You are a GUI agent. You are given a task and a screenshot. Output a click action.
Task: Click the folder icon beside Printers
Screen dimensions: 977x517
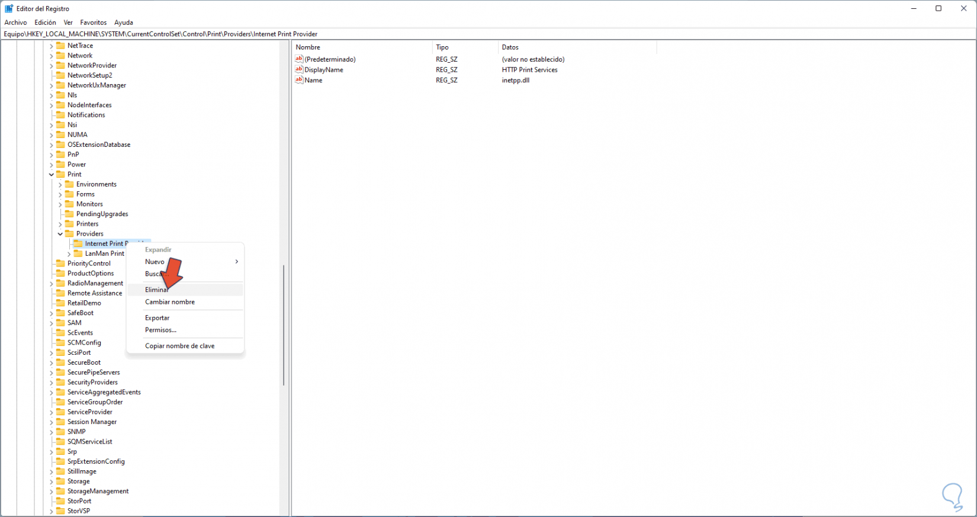(x=69, y=223)
